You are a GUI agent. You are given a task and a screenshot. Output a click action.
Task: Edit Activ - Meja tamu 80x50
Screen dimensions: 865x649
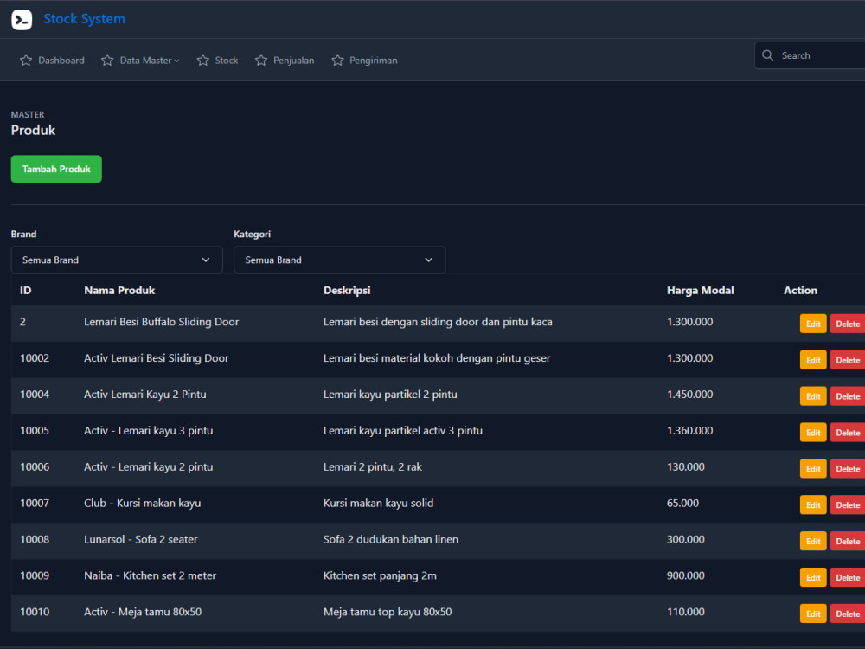pos(813,614)
